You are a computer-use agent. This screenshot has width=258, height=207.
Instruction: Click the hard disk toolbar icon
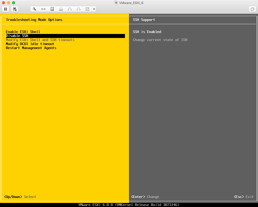52,9
